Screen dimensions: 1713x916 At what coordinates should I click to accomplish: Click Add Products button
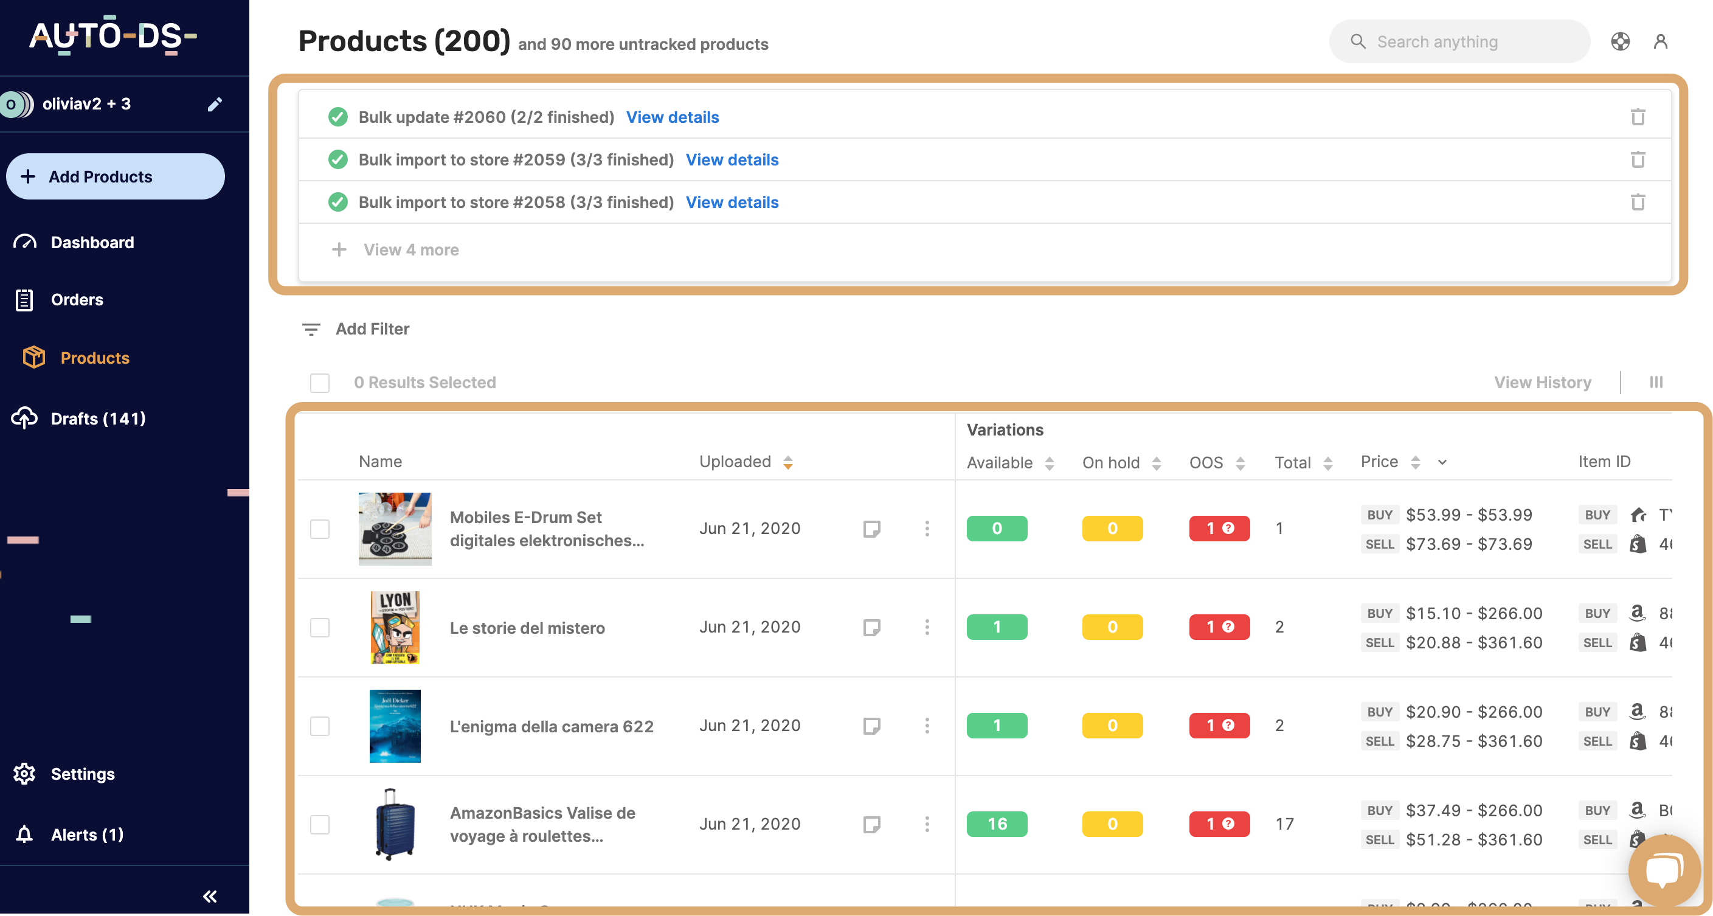115,177
